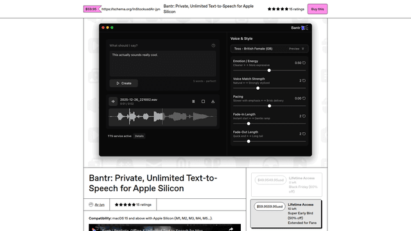Adjust the Emotion / Energy slider
Viewport: 411px width, 231px height.
tap(269, 71)
